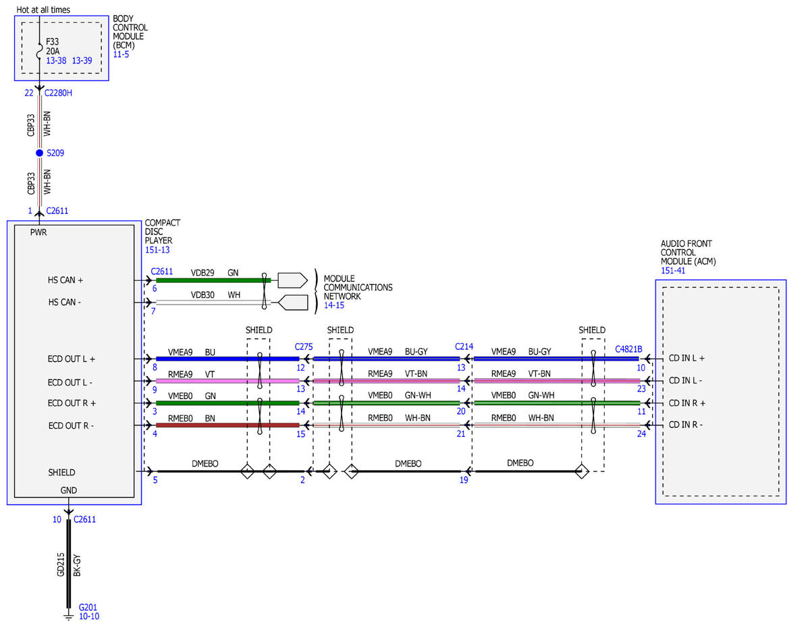
Task: Select the C214 connector label
Action: [464, 346]
